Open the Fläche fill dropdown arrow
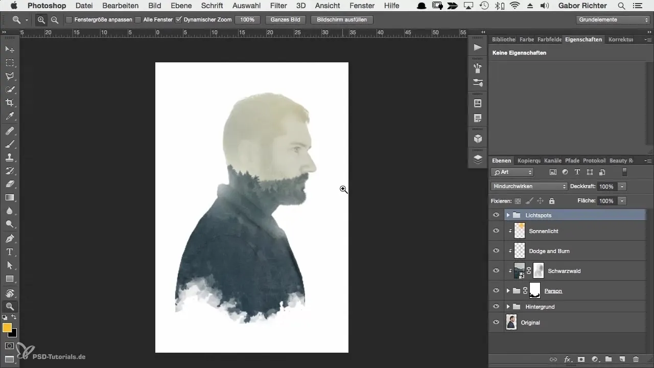 click(622, 201)
